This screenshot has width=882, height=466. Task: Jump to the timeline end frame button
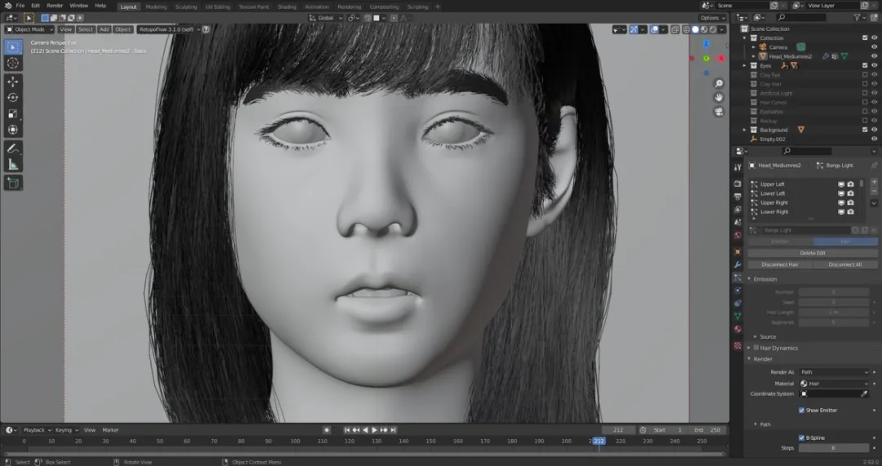(394, 430)
